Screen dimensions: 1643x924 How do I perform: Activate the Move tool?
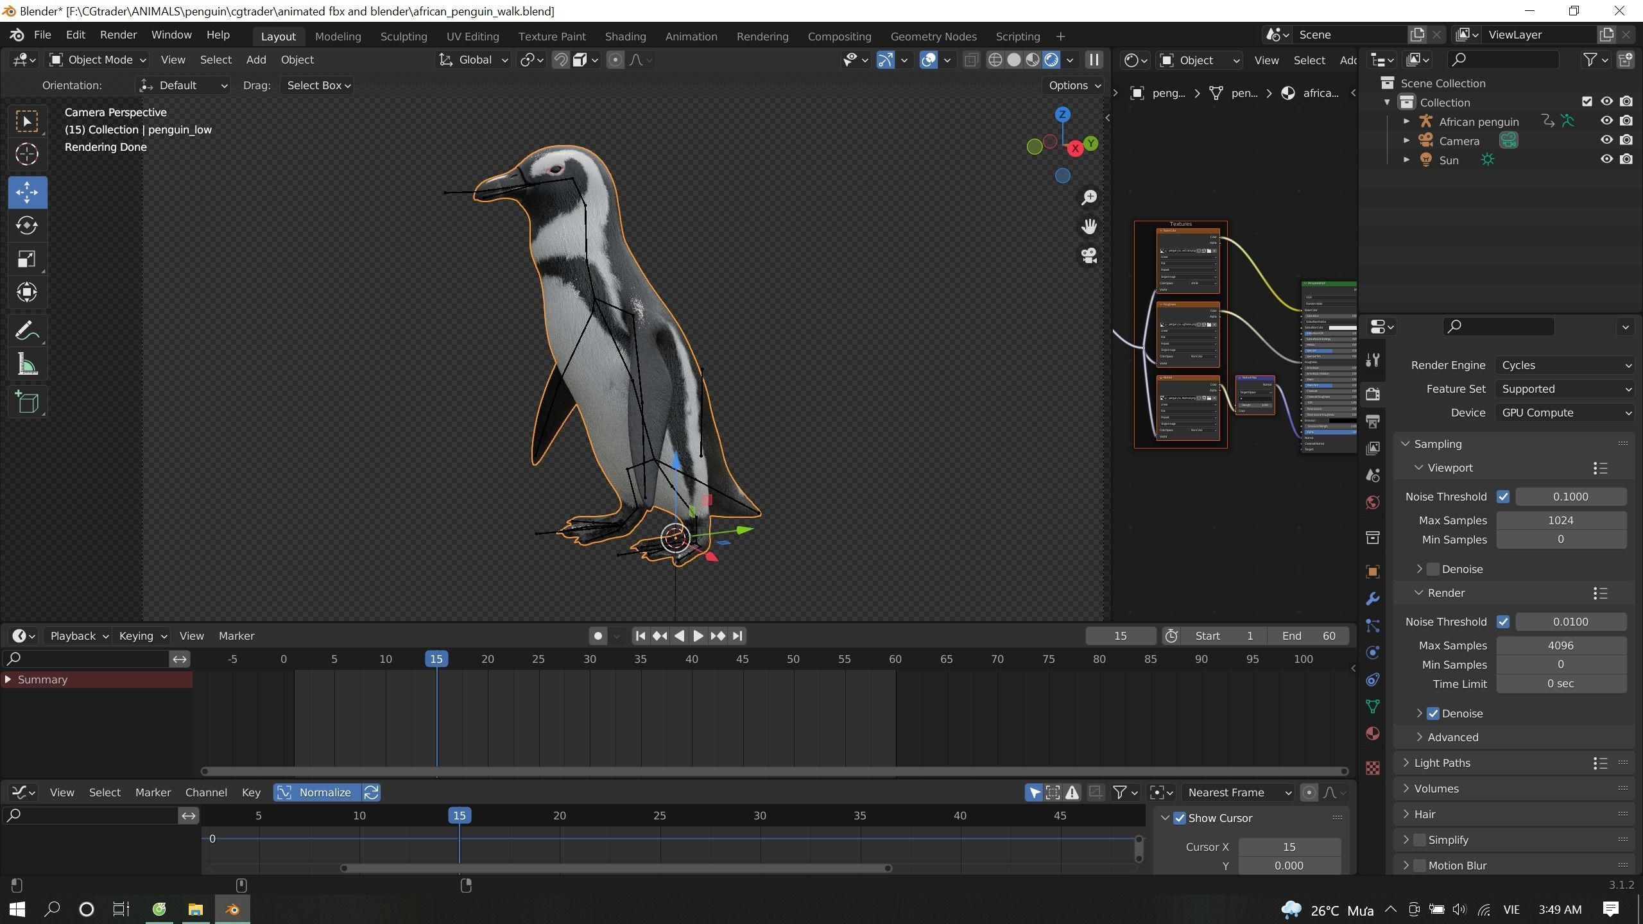[x=27, y=193]
